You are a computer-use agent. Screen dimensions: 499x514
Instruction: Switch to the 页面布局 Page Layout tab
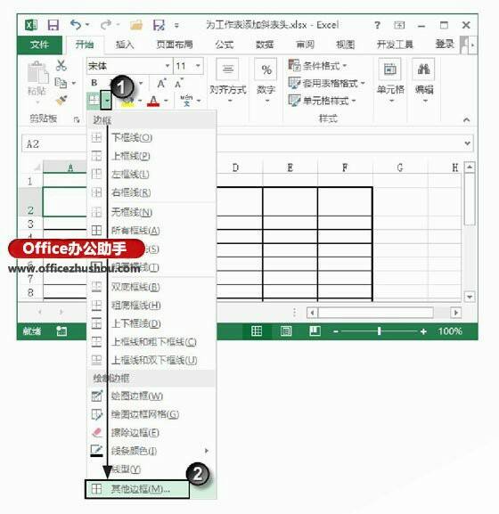[x=175, y=45]
